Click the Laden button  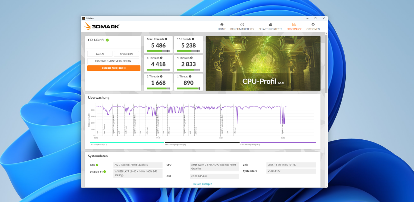(x=100, y=54)
